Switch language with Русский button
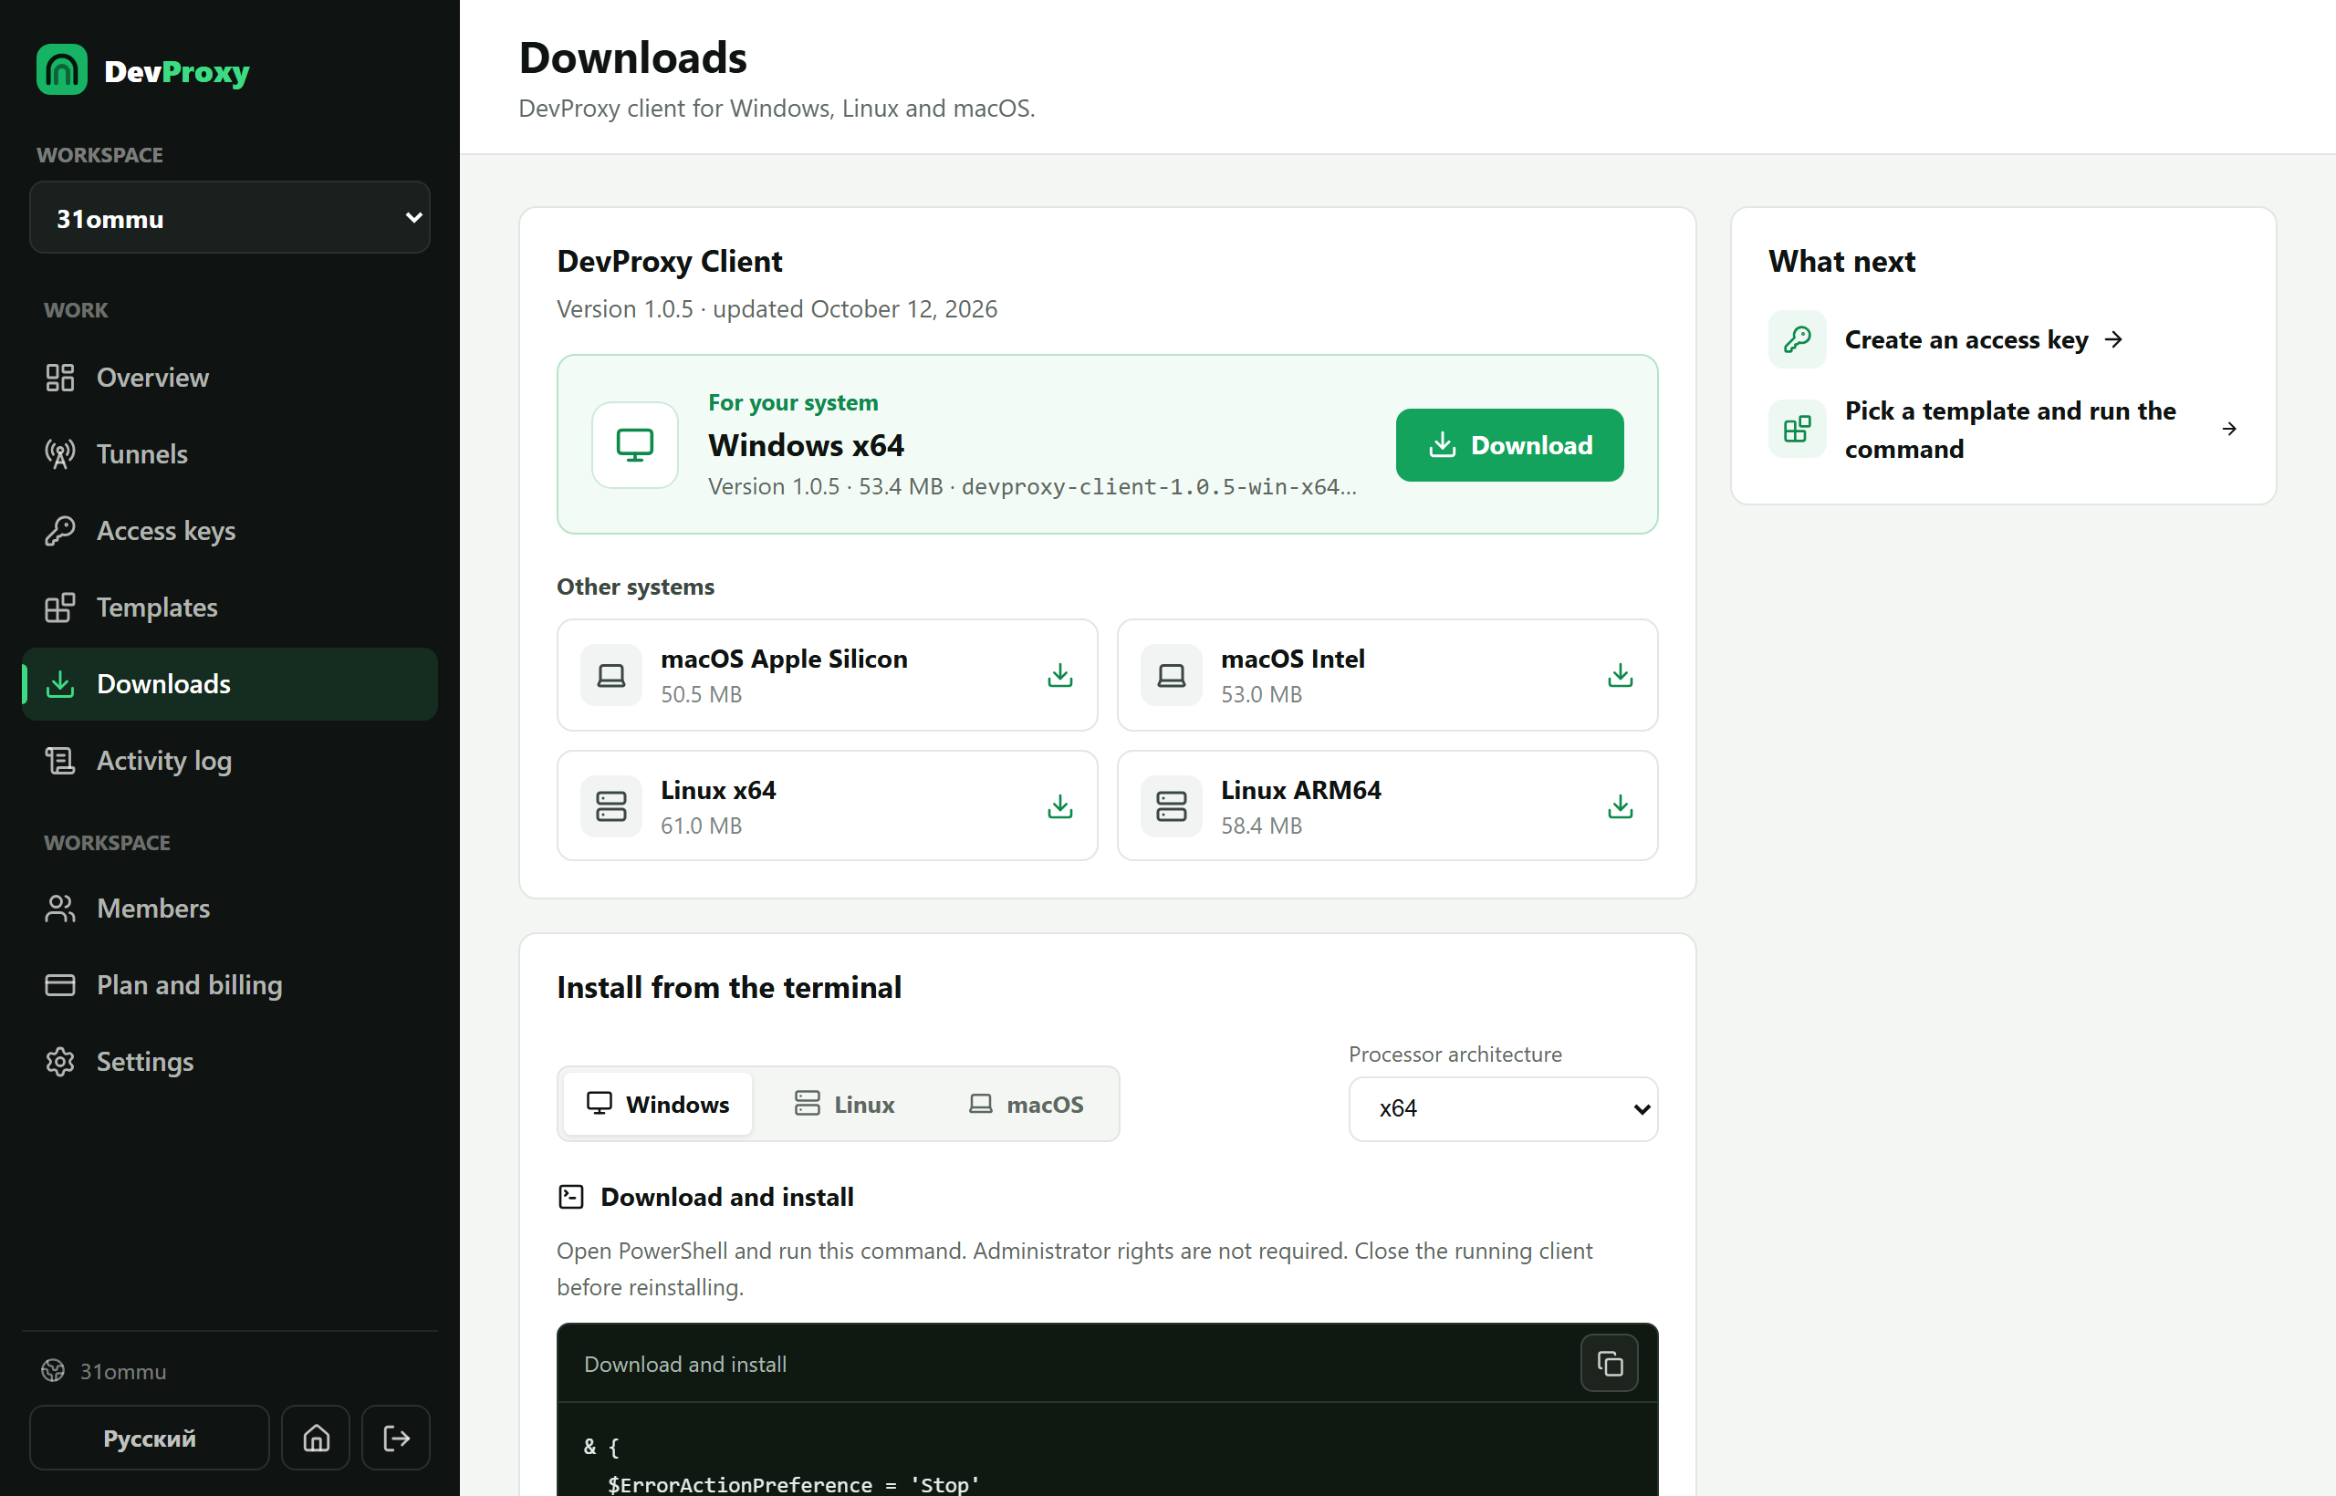This screenshot has height=1496, width=2336. click(150, 1438)
